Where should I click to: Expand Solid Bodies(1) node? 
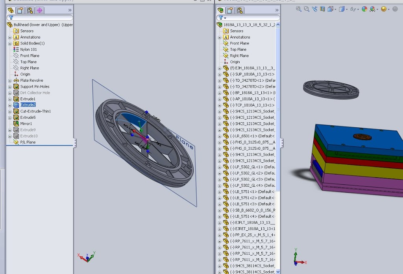10,43
